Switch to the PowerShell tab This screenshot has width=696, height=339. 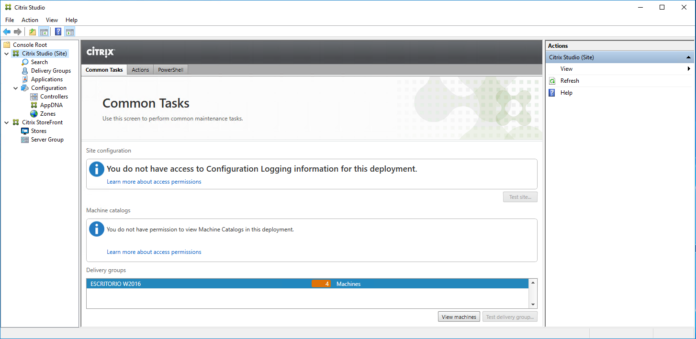tap(171, 70)
